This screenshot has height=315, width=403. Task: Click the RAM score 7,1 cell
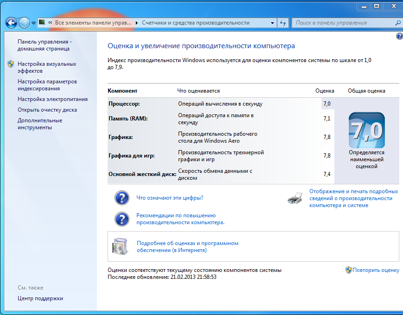pos(327,119)
